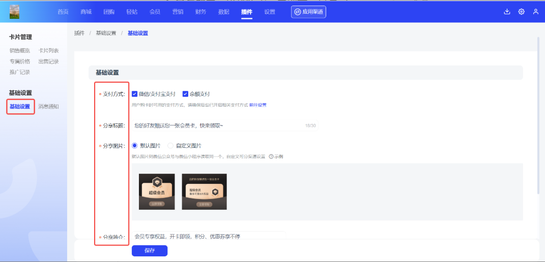This screenshot has width=545, height=262.
Task: Uncheck the 余额支付 checkbox
Action: tap(185, 94)
